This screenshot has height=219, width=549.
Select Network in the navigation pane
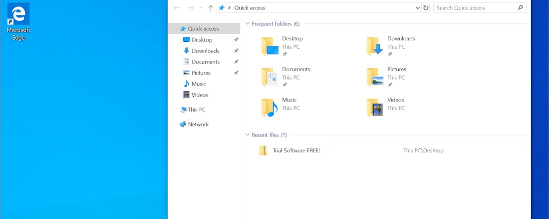coord(198,124)
